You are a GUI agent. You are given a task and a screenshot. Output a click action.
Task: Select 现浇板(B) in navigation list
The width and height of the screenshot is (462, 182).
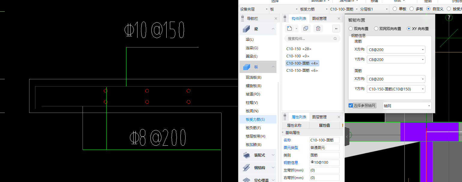coord(254,77)
